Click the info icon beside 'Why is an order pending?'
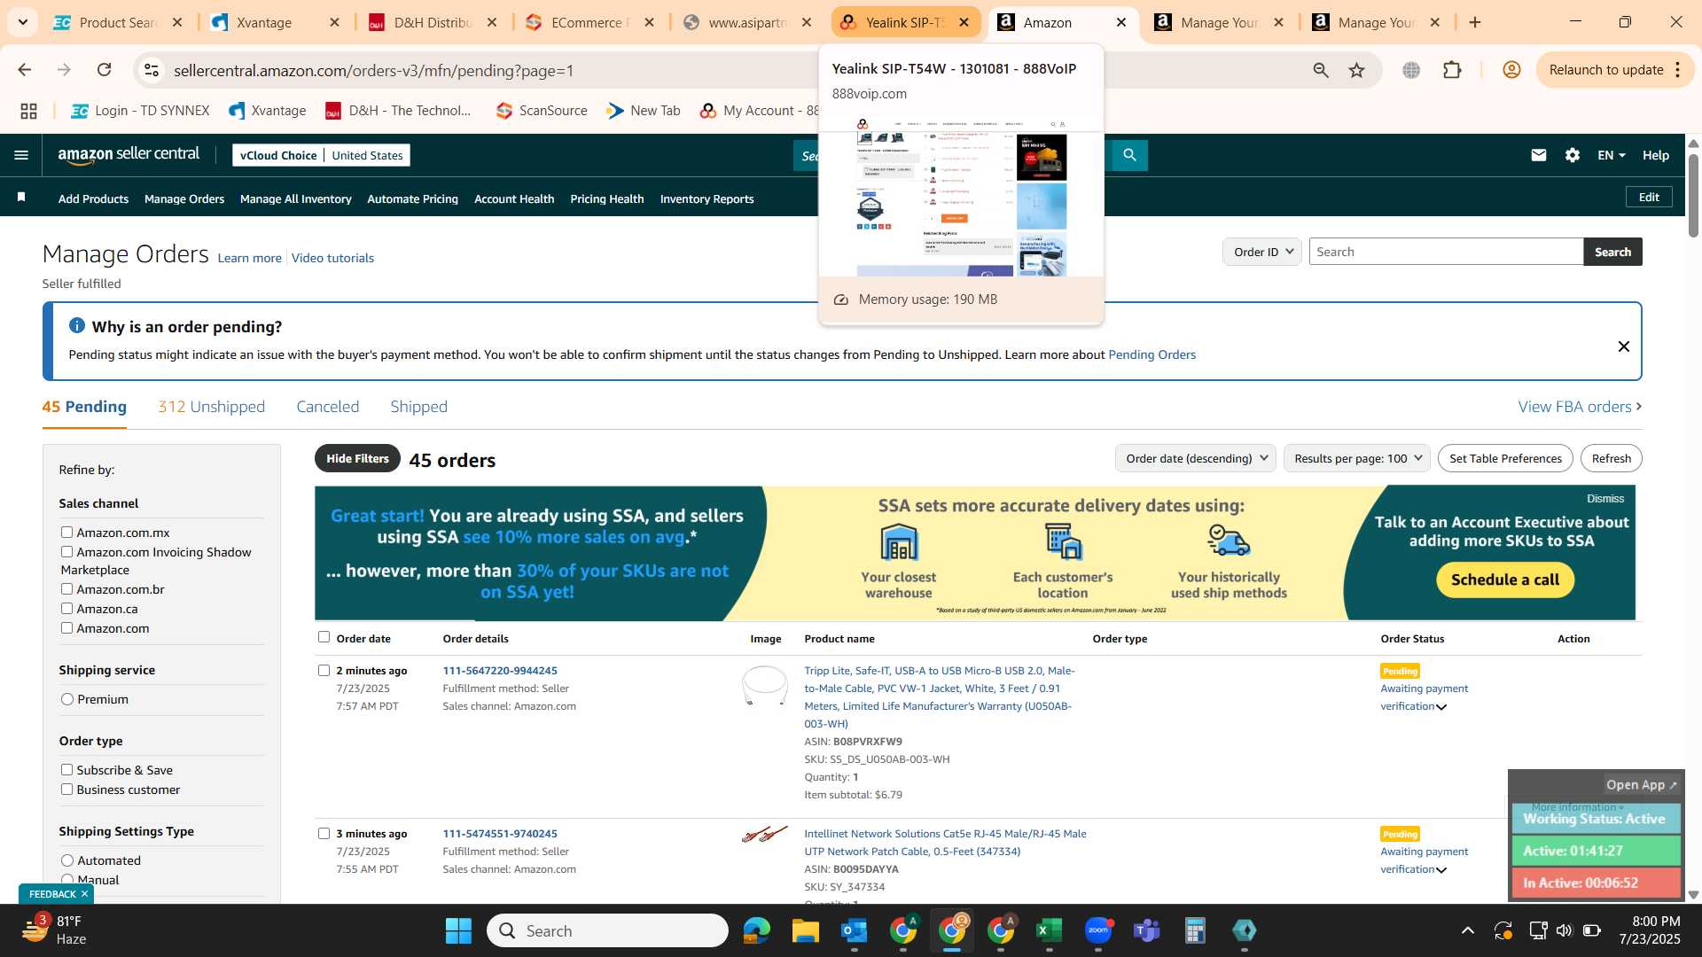1702x957 pixels. pos(77,326)
